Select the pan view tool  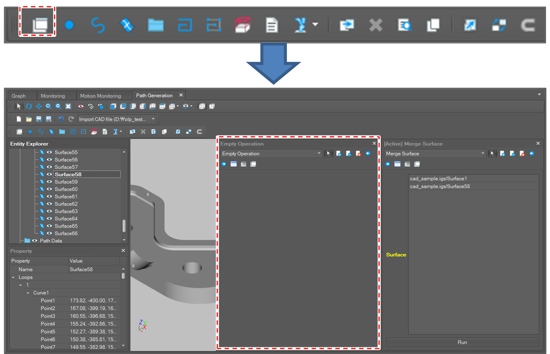tap(38, 106)
